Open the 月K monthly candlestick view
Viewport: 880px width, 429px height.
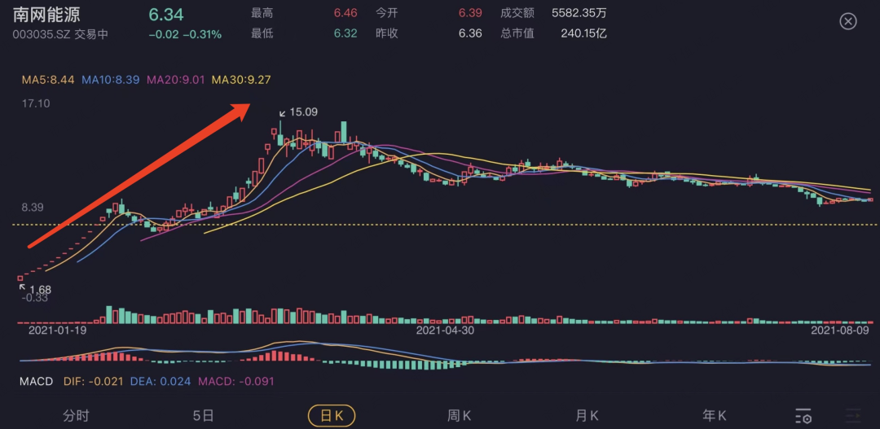(x=587, y=415)
